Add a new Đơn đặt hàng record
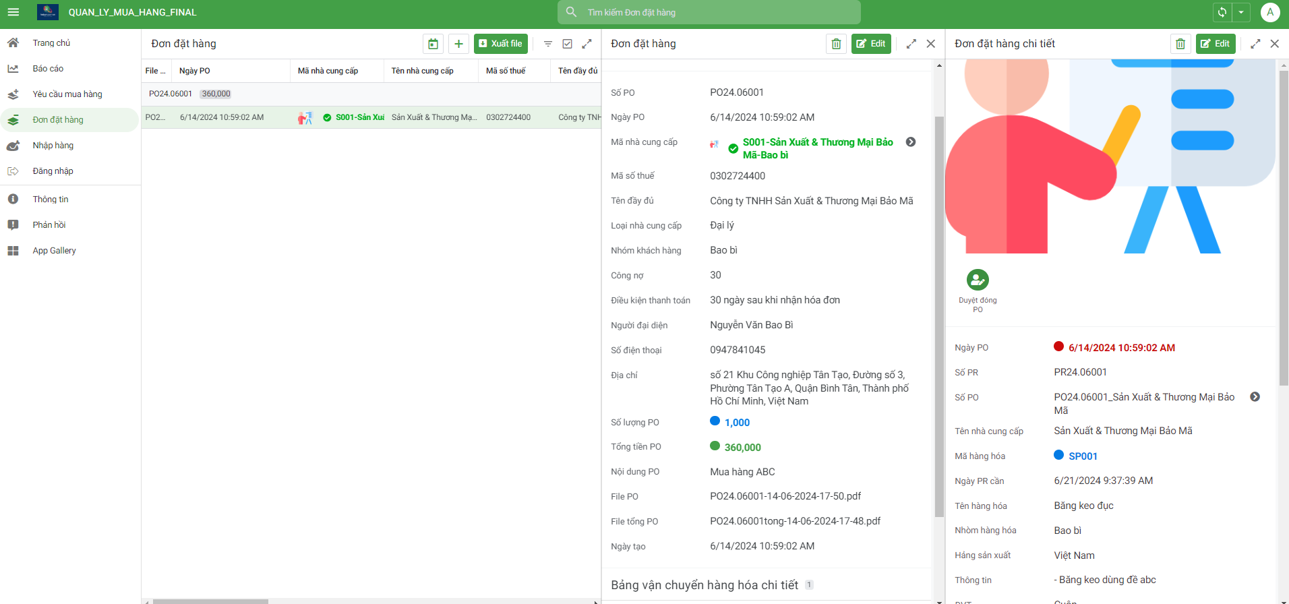This screenshot has height=604, width=1289. click(458, 44)
